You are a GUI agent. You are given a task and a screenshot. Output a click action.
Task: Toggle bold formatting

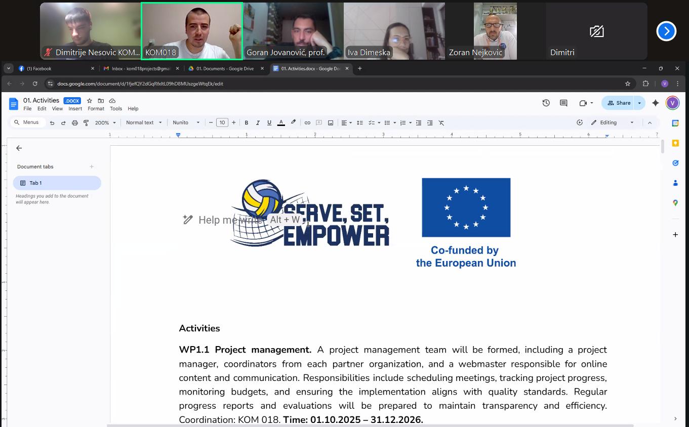click(x=247, y=122)
